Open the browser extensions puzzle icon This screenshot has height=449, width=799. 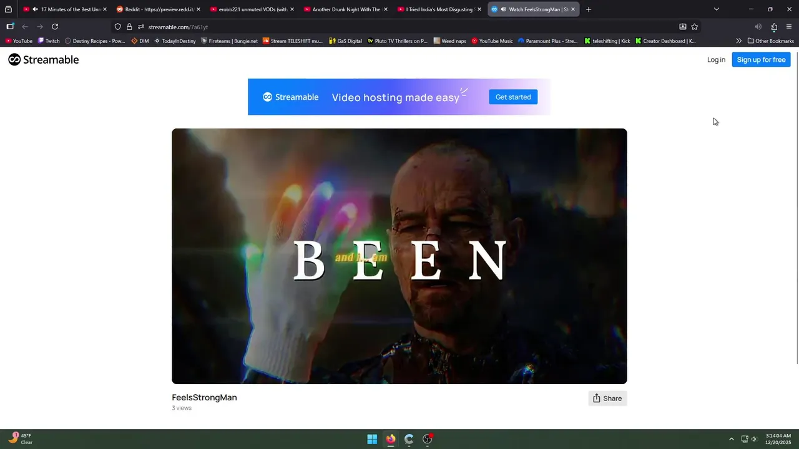(774, 27)
